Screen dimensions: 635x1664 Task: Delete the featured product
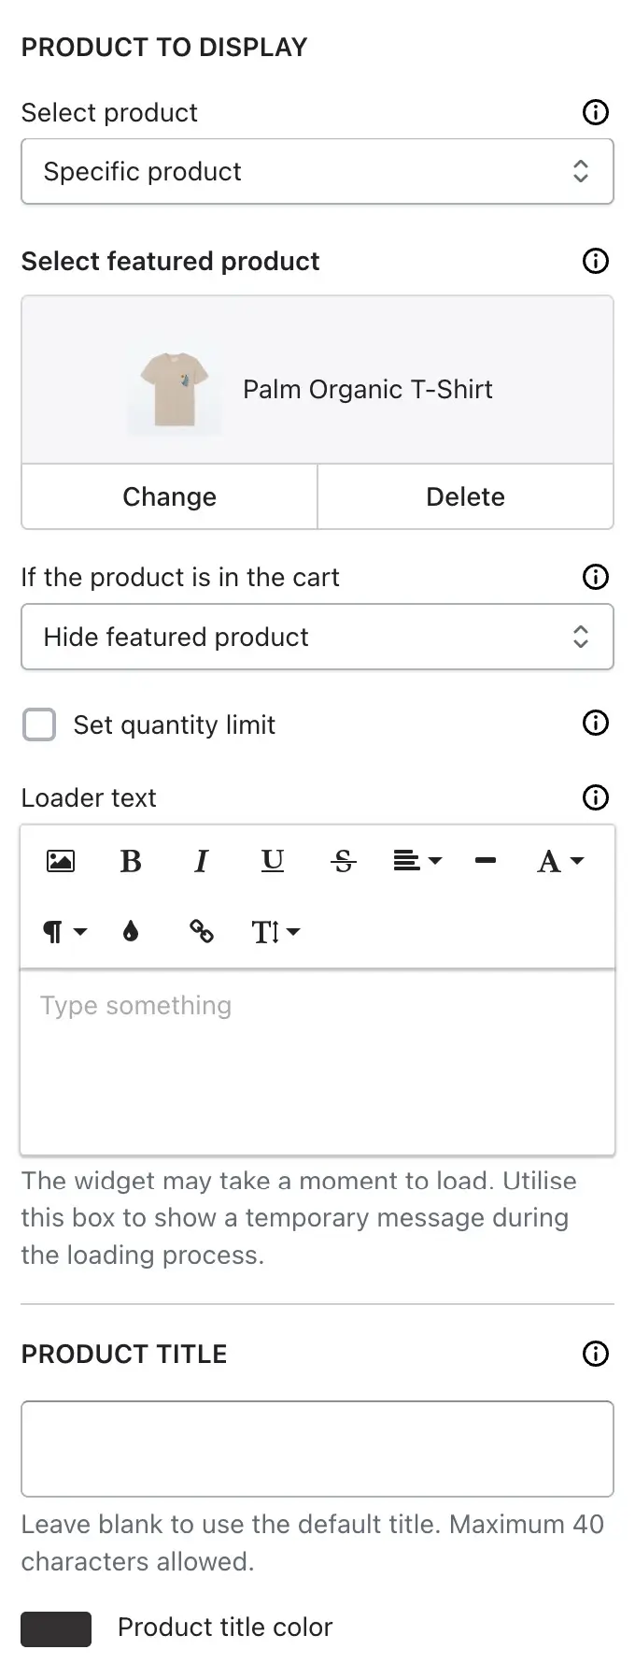click(x=465, y=496)
